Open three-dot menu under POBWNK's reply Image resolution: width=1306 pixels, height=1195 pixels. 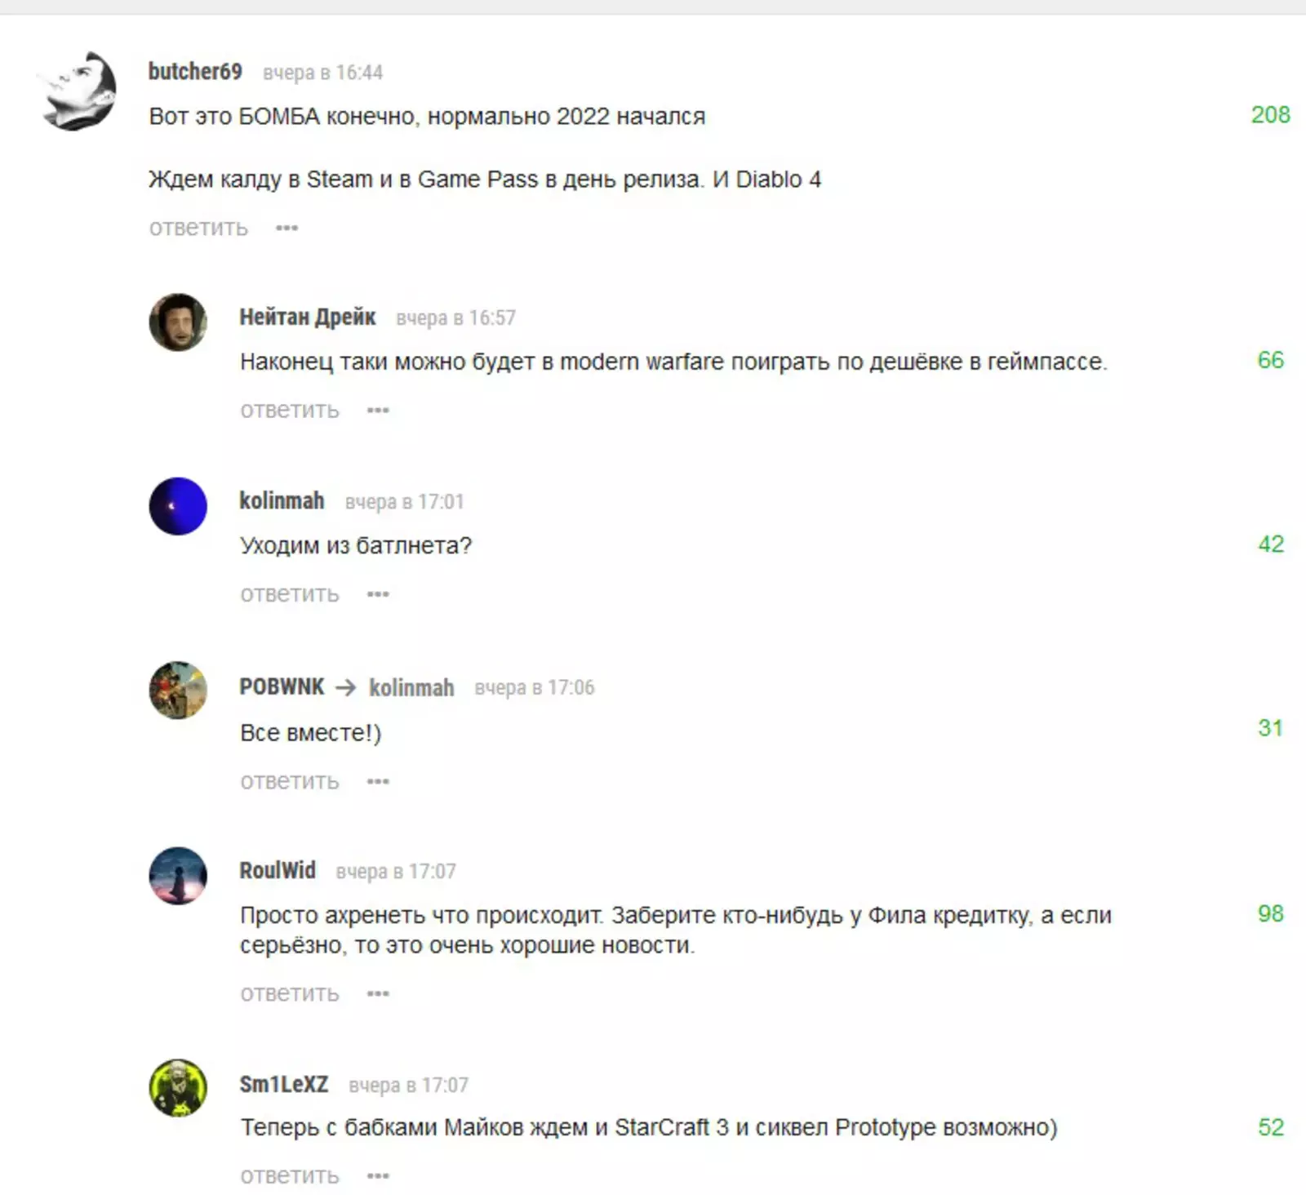[x=378, y=781]
